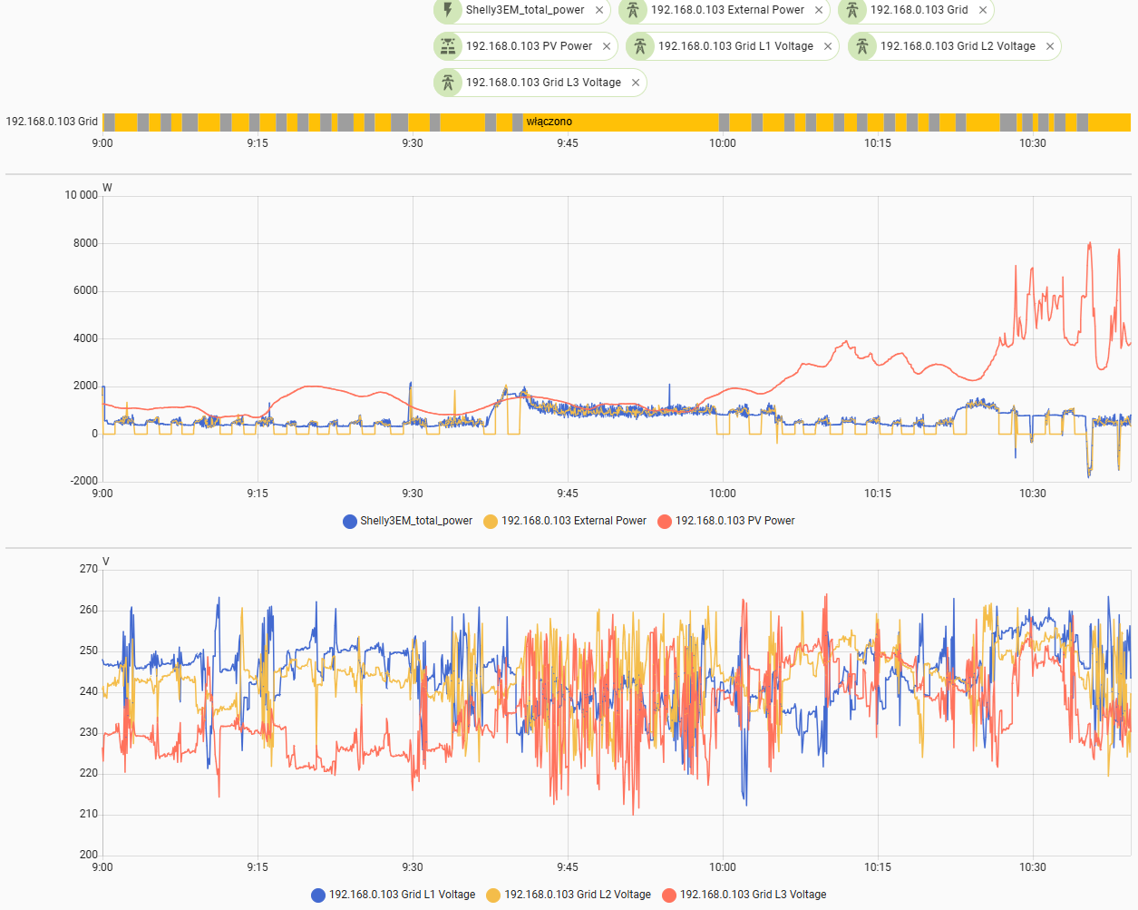Click the '9:45' label under the power chart
This screenshot has height=910, width=1138.
pos(568,494)
